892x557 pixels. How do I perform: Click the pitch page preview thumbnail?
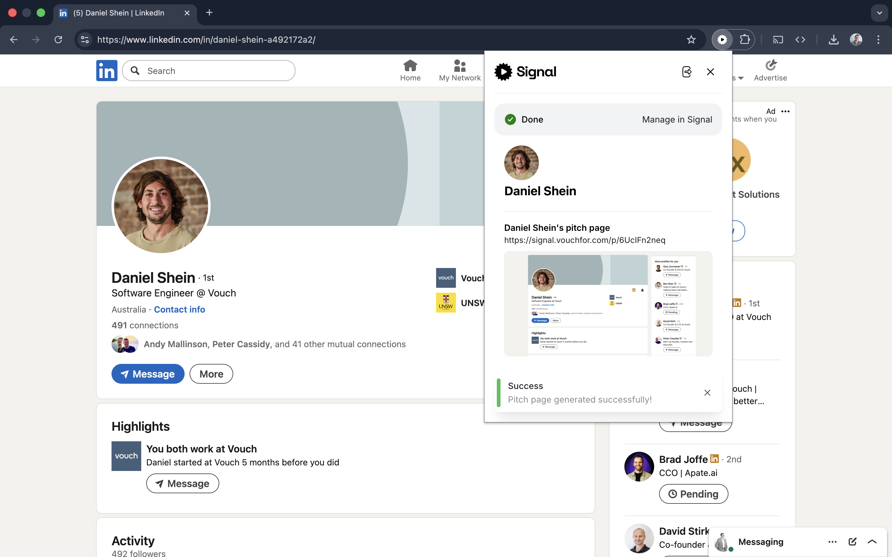coord(608,304)
